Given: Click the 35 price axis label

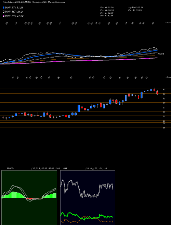Looking at the screenshot, I should point(164,90).
